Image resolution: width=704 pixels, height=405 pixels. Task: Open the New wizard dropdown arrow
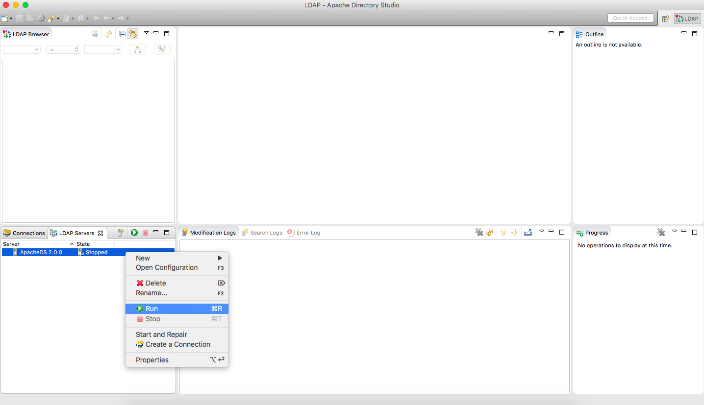[11, 19]
